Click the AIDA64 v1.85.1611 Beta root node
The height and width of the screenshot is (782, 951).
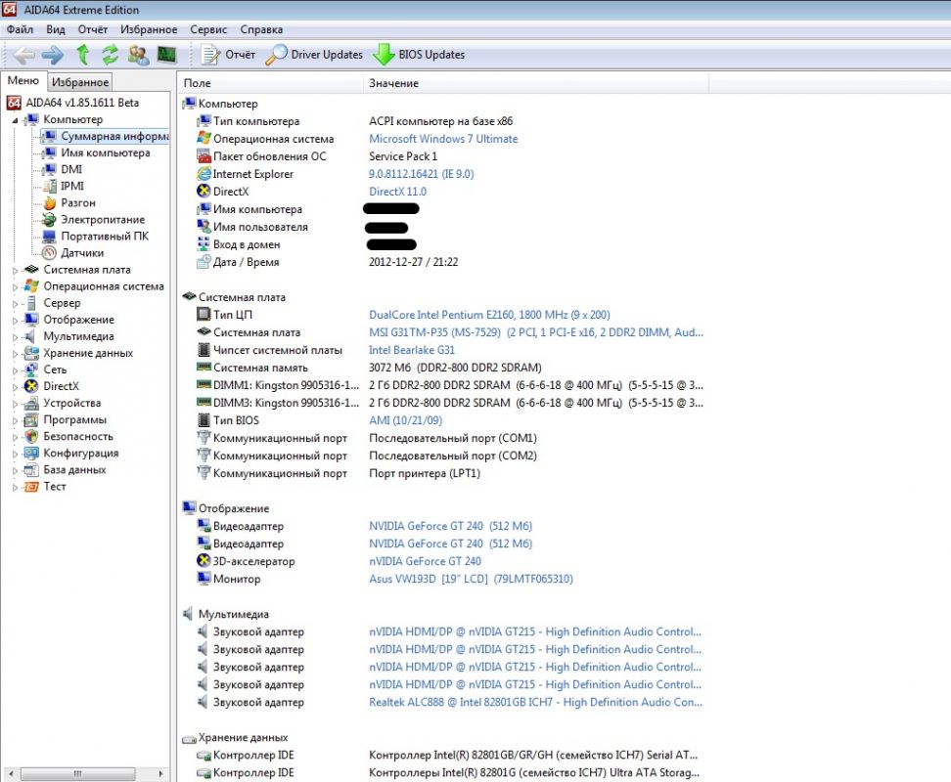[82, 103]
